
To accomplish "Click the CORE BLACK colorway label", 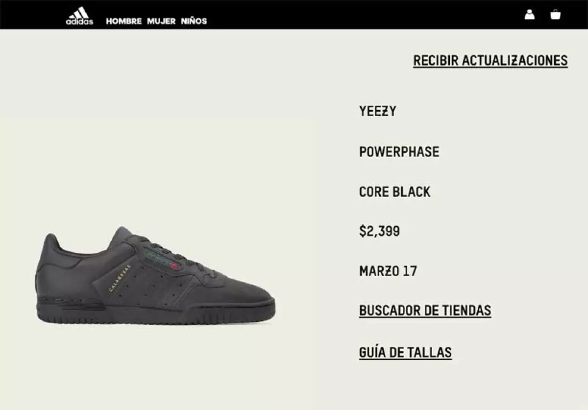I will point(395,192).
